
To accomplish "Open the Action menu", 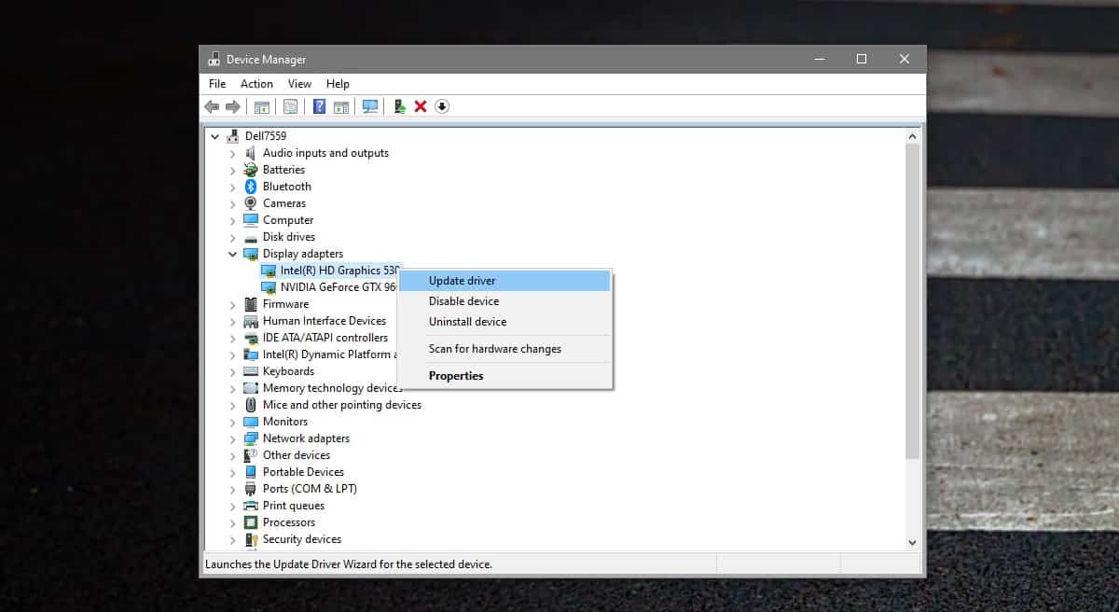I will [256, 84].
